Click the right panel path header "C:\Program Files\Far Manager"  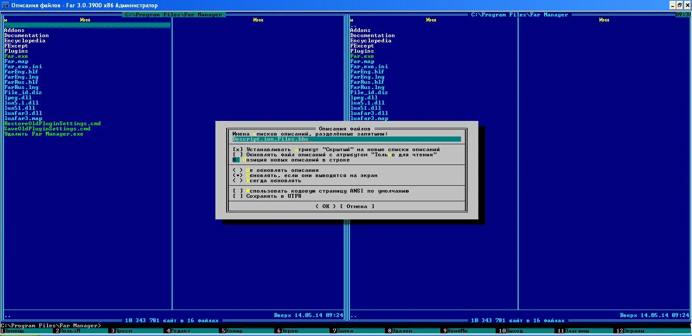tap(519, 15)
